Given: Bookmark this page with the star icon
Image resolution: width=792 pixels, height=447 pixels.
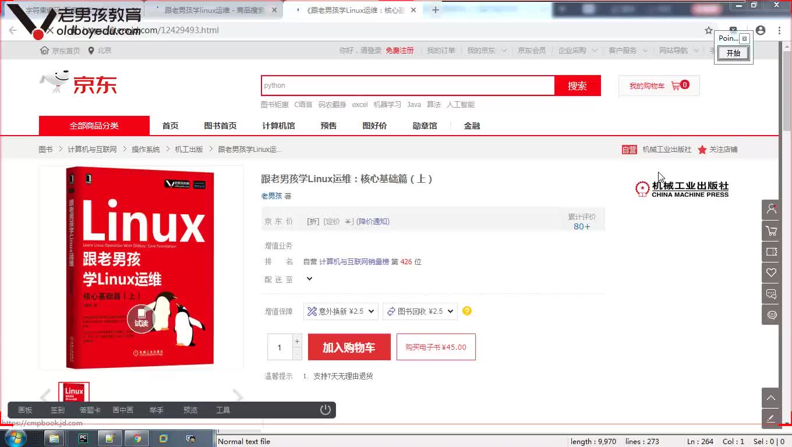Looking at the screenshot, I should (x=709, y=30).
